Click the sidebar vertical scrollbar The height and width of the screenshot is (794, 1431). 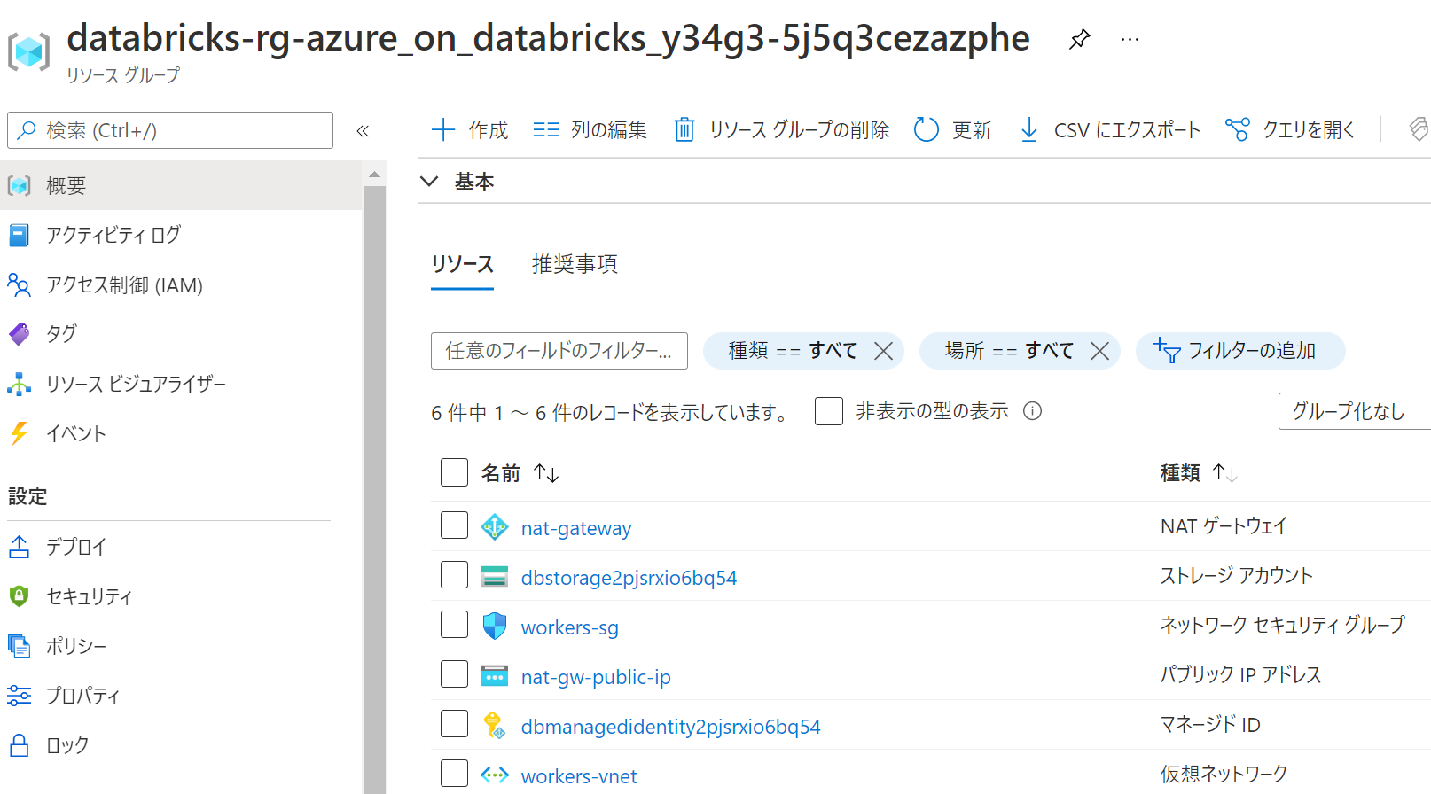tap(374, 487)
